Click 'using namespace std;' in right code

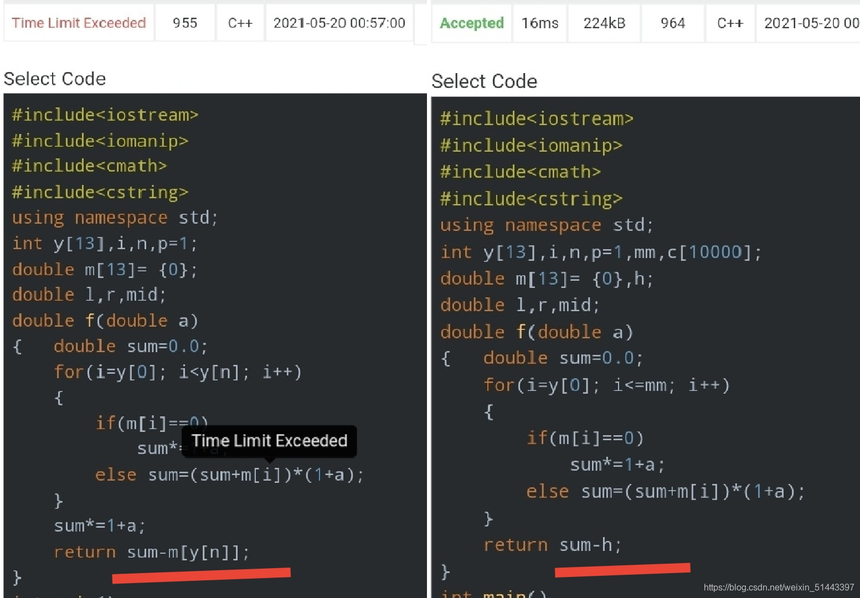(547, 225)
